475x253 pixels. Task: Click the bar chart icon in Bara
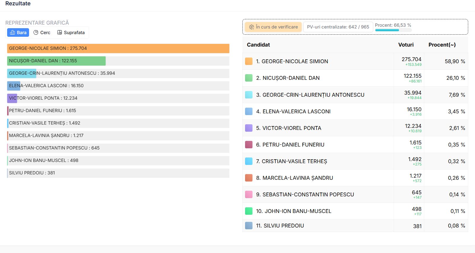(12, 33)
